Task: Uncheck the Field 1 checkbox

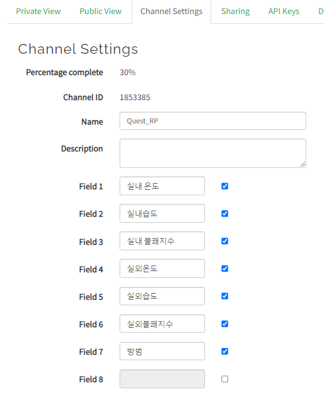Action: (225, 186)
